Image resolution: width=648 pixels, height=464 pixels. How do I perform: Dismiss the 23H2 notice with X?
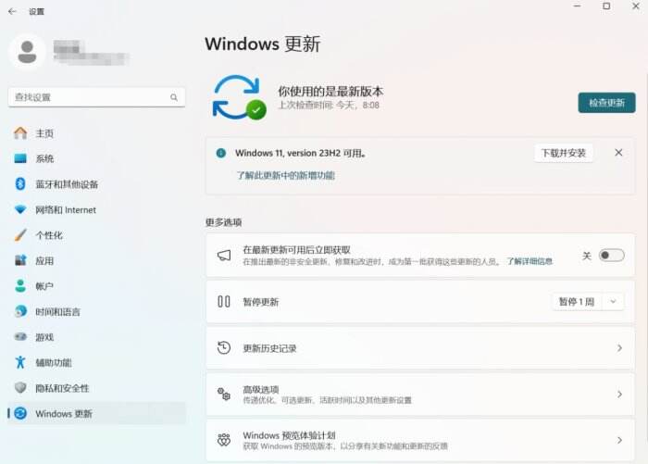click(x=618, y=153)
